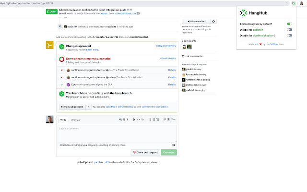The image size is (307, 192).
Task: Click the yellow merge icon badge
Action: click(50, 45)
